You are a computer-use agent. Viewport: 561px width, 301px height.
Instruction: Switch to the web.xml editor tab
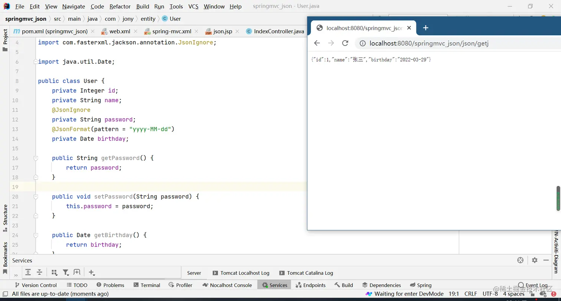[x=115, y=31]
